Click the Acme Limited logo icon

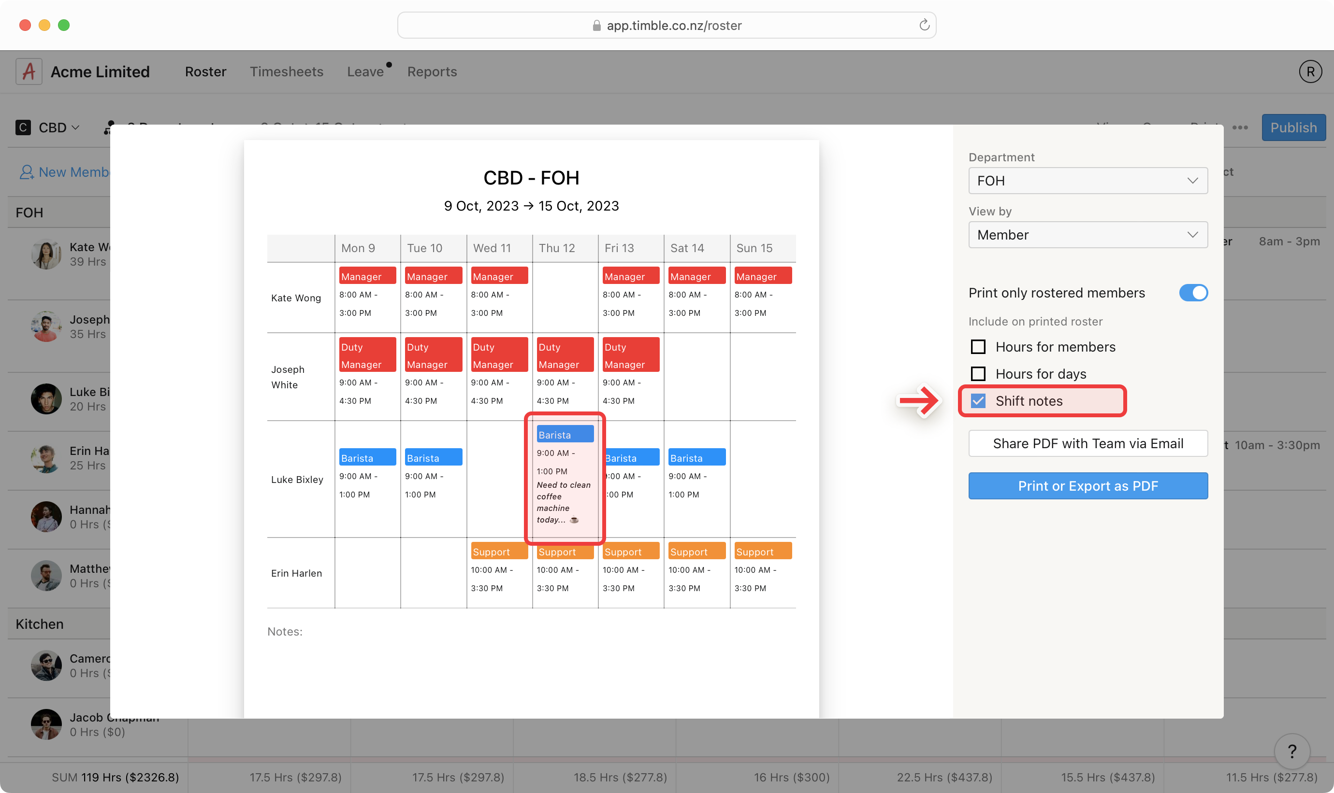click(x=29, y=71)
